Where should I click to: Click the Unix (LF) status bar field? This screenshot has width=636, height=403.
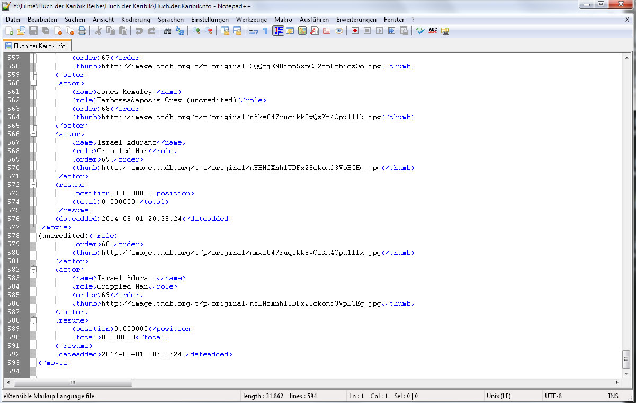click(x=514, y=396)
